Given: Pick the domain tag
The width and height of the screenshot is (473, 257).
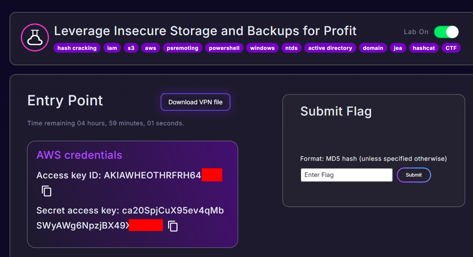Looking at the screenshot, I should pyautogui.click(x=373, y=48).
